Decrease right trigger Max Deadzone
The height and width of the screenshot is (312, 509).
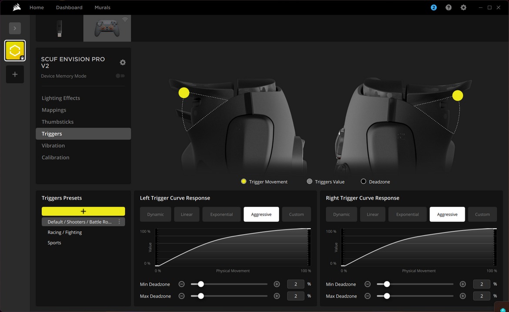[x=368, y=296]
